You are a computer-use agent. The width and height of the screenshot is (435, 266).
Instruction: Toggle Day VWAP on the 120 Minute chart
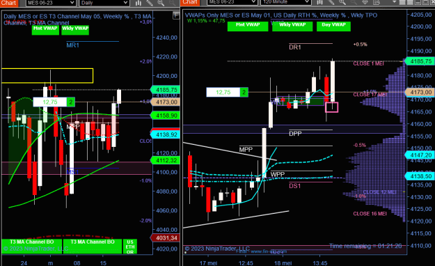333,26
